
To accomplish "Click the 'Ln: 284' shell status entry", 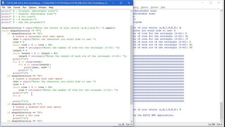I will 212,124.
